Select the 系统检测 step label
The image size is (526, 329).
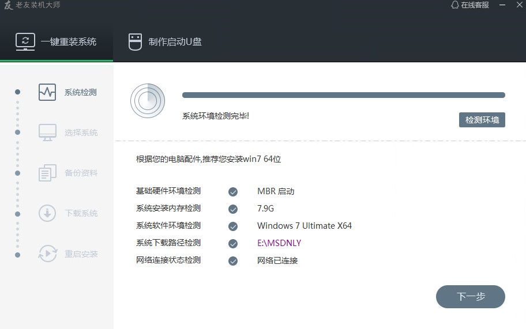point(81,92)
